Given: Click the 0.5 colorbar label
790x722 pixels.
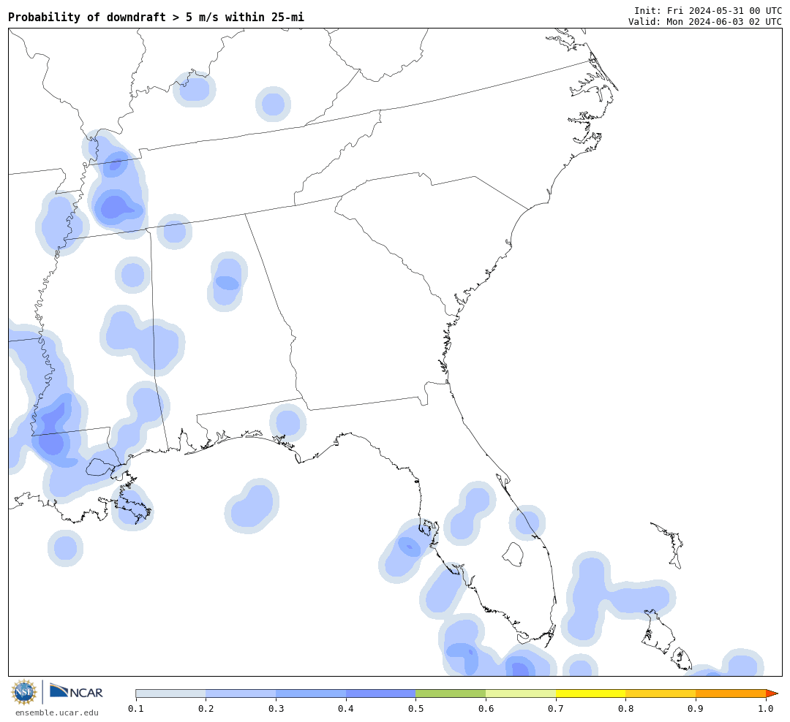Looking at the screenshot, I should pyautogui.click(x=415, y=709).
